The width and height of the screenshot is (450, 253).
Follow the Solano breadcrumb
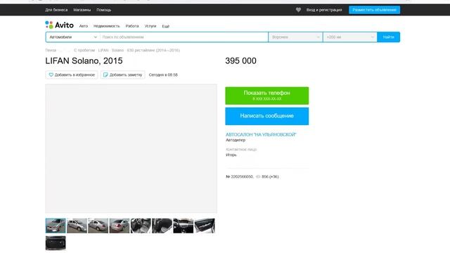pos(117,50)
